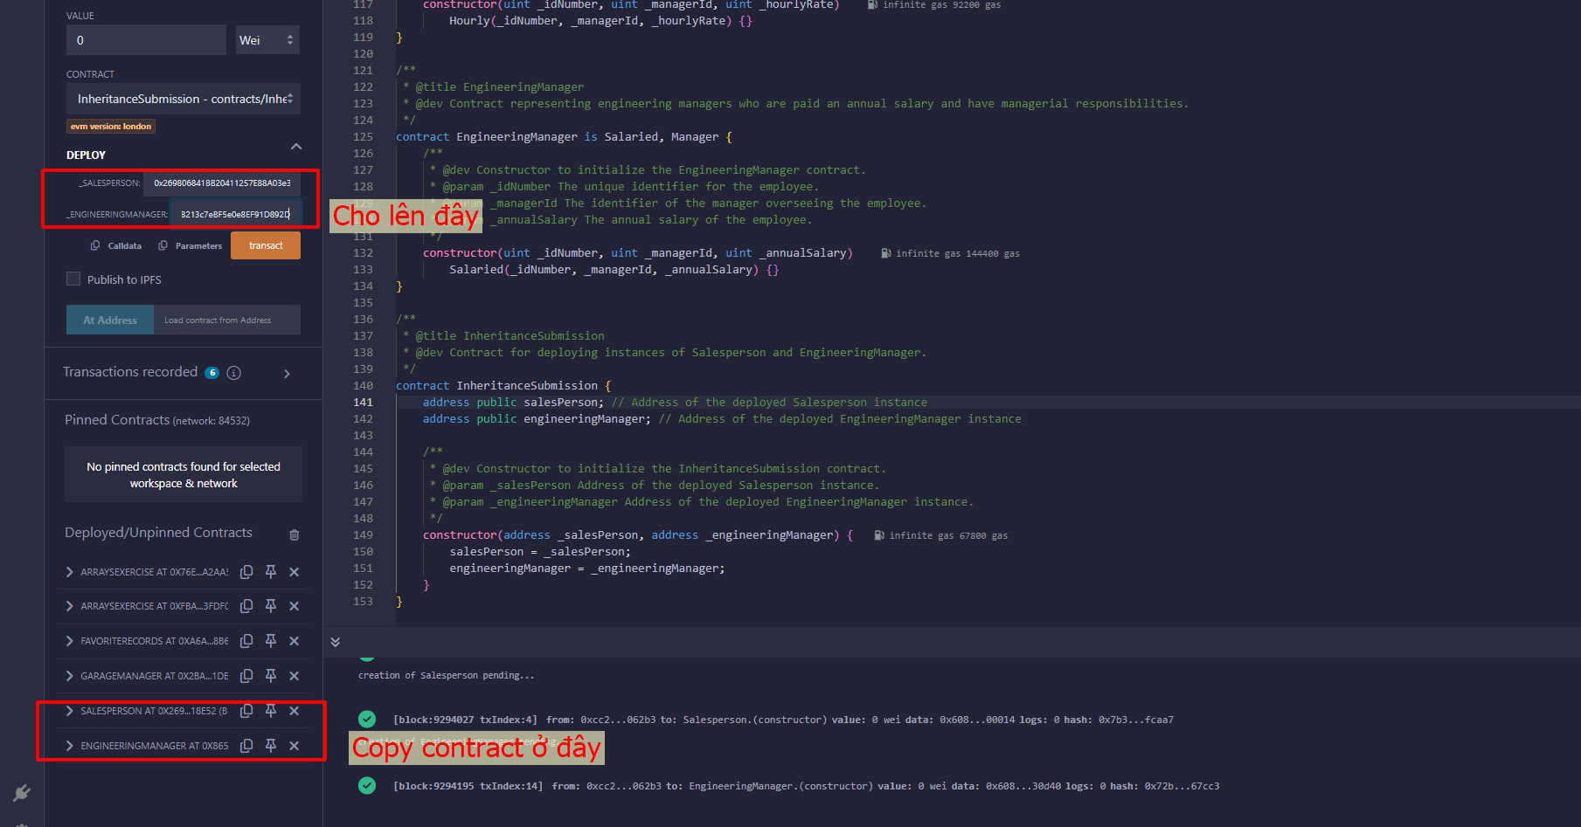Click the At Address button

[110, 320]
